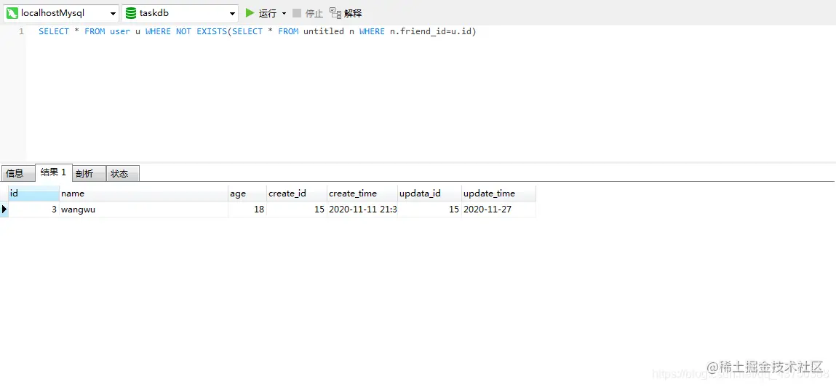Click the id column header
The width and height of the screenshot is (836, 387).
point(33,193)
